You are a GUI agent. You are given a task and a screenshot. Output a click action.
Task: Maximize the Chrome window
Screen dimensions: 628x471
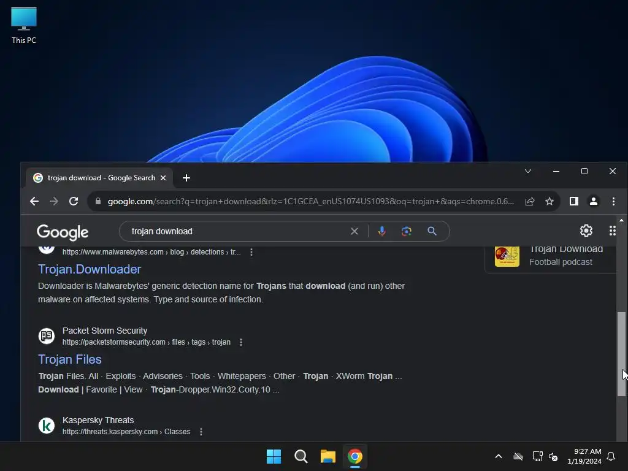584,171
